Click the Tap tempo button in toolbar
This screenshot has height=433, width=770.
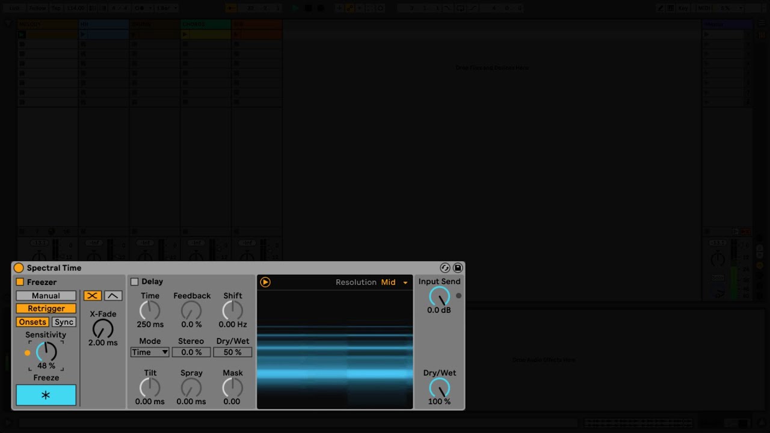(56, 8)
